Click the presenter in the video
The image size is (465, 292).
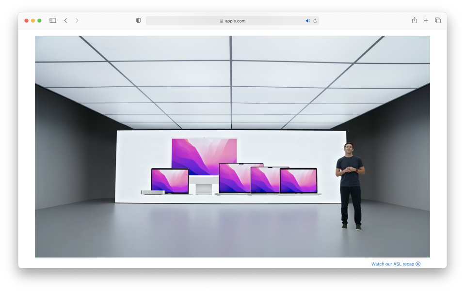click(350, 184)
